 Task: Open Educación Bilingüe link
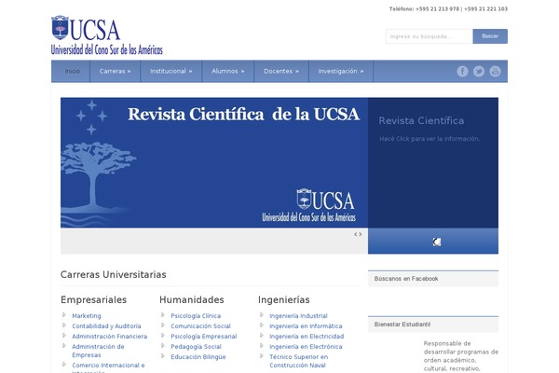[x=198, y=357]
